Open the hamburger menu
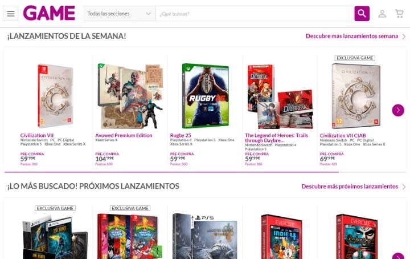Image resolution: width=410 pixels, height=259 pixels. (11, 14)
